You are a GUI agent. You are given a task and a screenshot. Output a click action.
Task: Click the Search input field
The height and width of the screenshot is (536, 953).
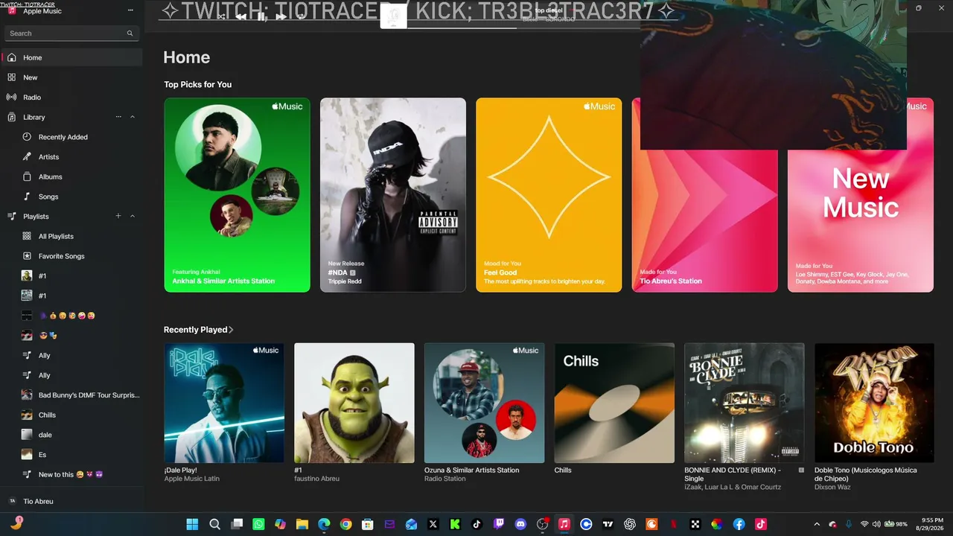pyautogui.click(x=71, y=33)
